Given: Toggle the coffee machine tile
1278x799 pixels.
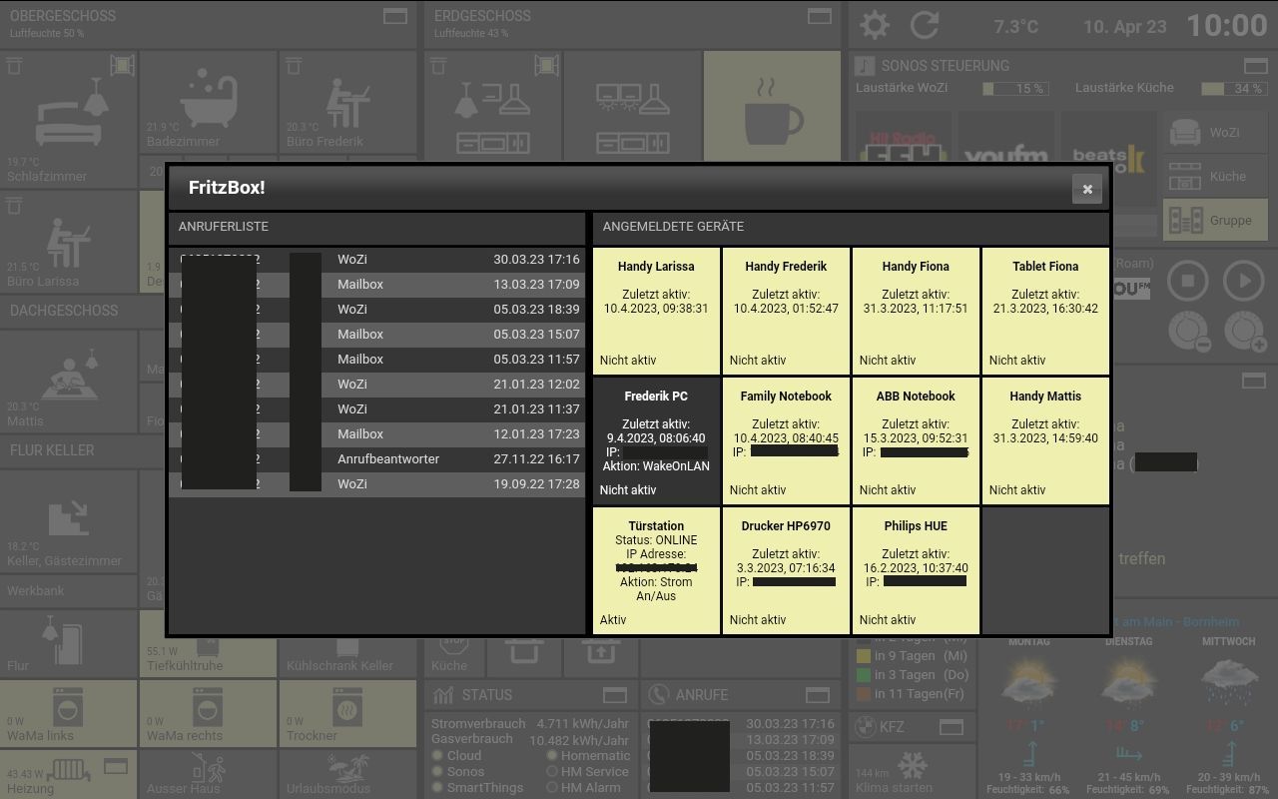Looking at the screenshot, I should click(x=772, y=107).
